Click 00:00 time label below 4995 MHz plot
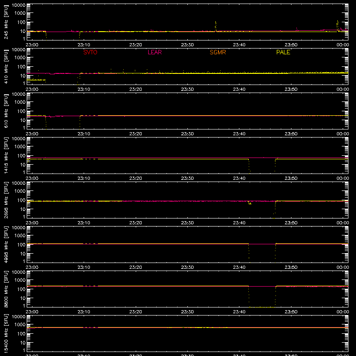Screen dimensions: 356x356 point(343,267)
